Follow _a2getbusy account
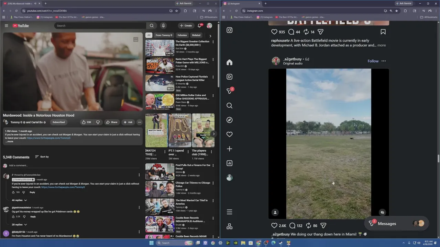This screenshot has height=247, width=440. [373, 61]
